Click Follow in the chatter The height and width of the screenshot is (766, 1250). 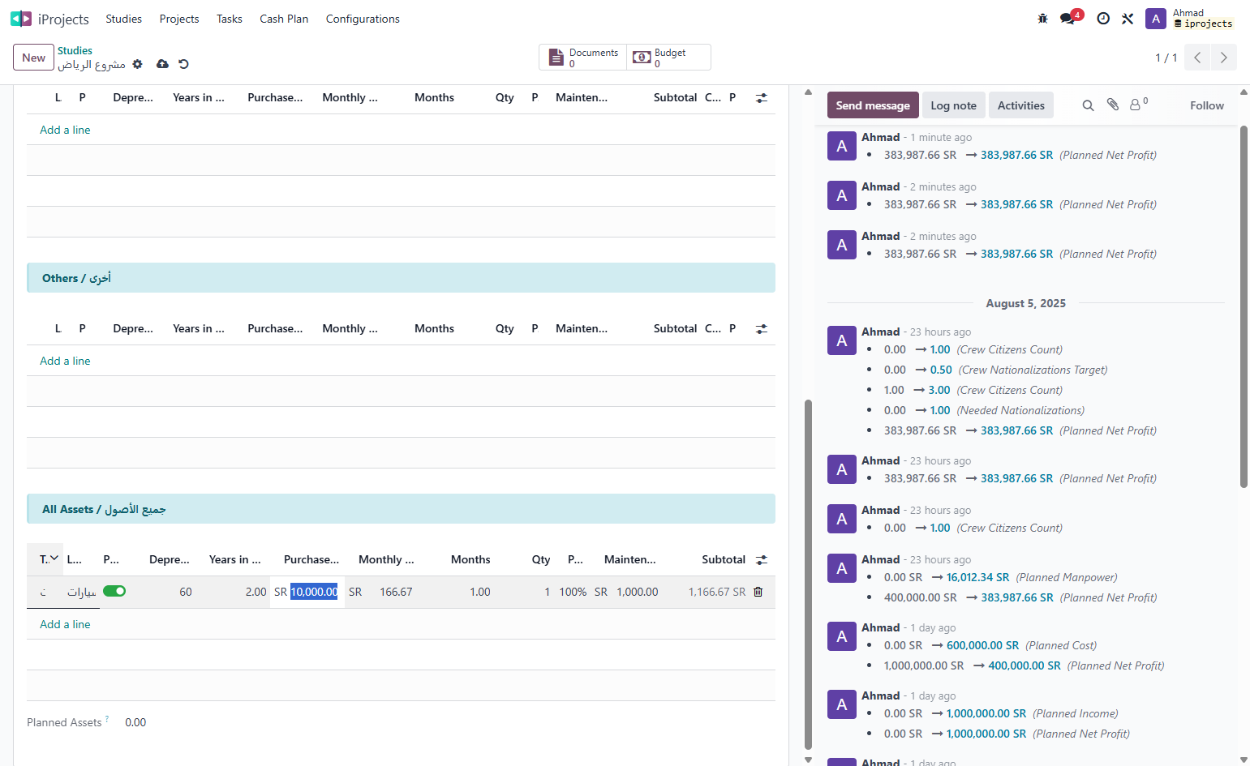click(1206, 105)
